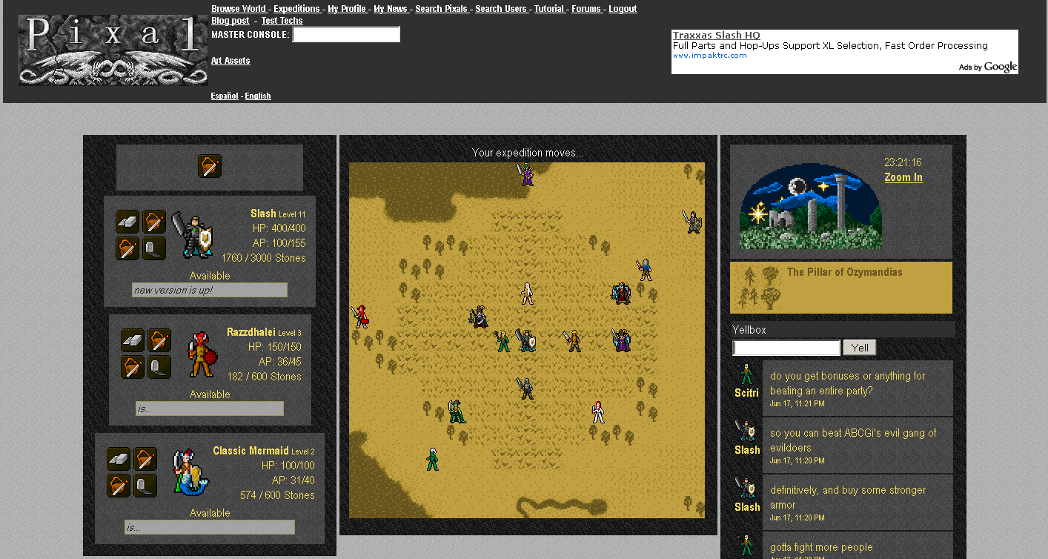Open the Test Techs link

282,21
